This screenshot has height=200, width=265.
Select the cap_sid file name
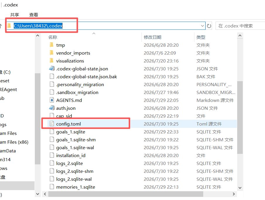click(64, 116)
